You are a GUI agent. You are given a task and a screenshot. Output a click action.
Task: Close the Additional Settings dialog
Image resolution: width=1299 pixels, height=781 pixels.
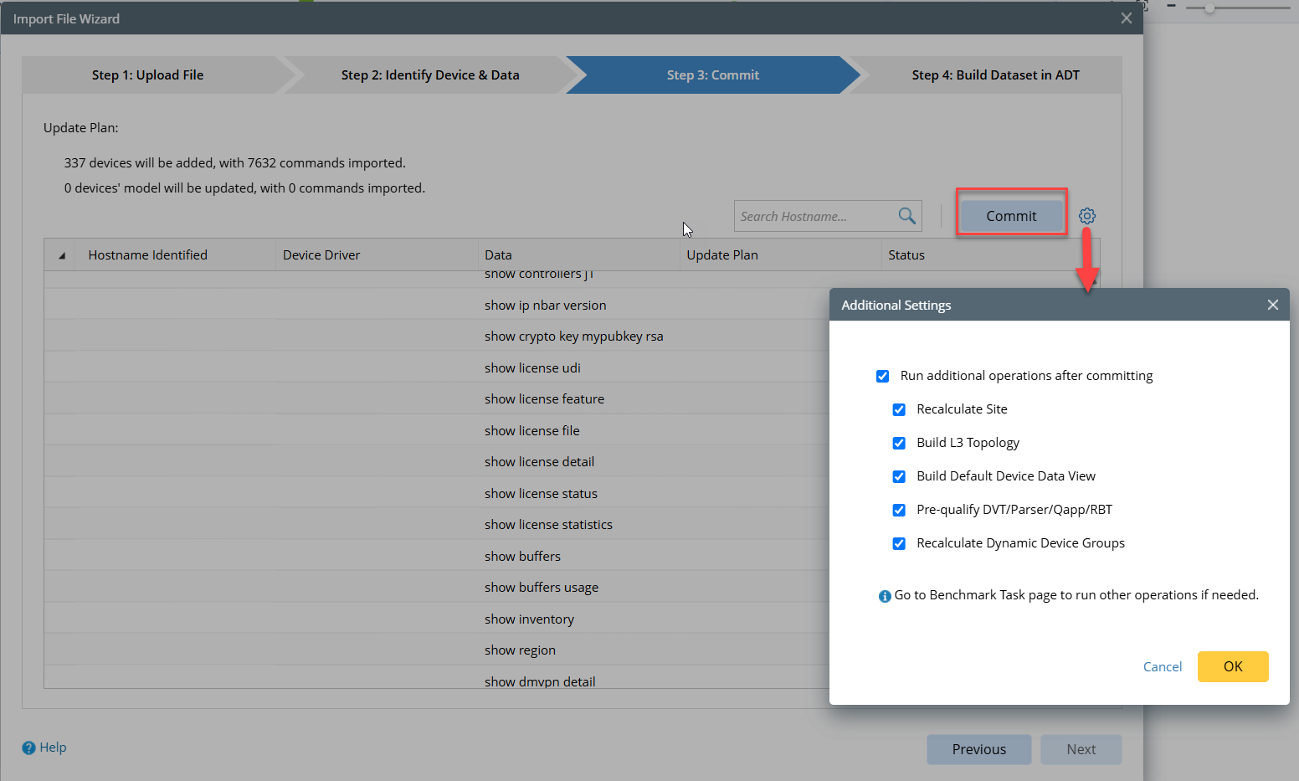pyautogui.click(x=1272, y=305)
